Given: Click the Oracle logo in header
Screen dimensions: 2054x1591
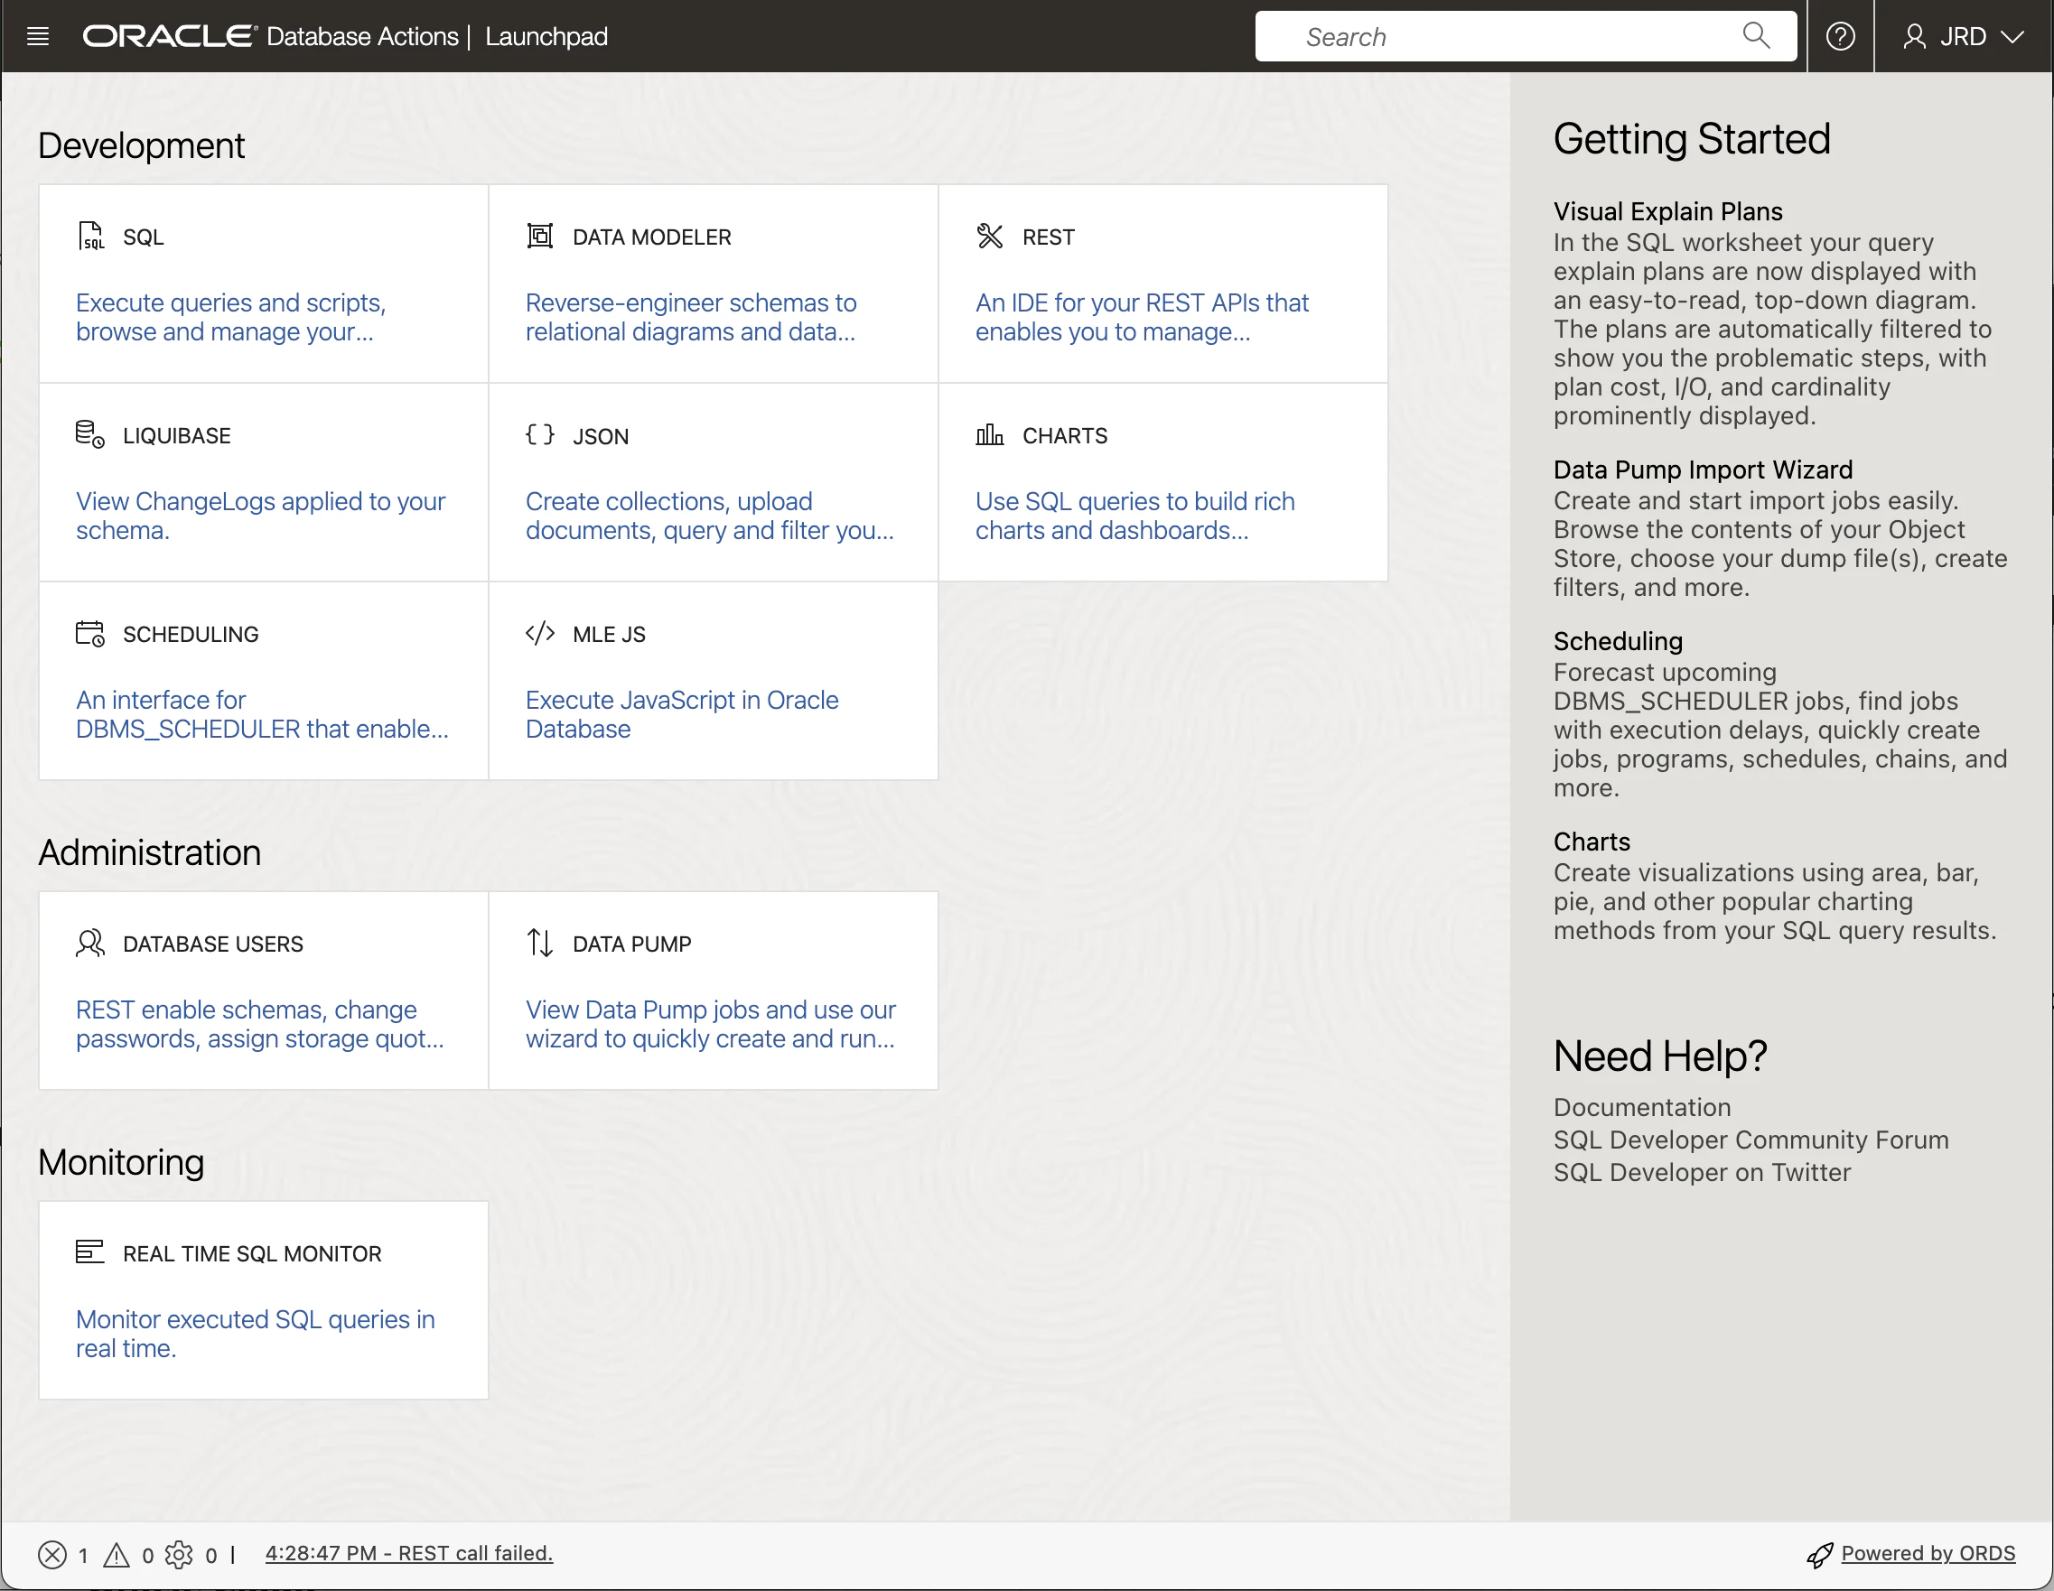Looking at the screenshot, I should [169, 36].
